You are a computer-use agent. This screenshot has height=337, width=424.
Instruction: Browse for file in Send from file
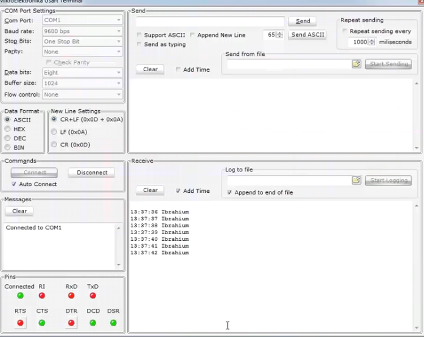356,64
